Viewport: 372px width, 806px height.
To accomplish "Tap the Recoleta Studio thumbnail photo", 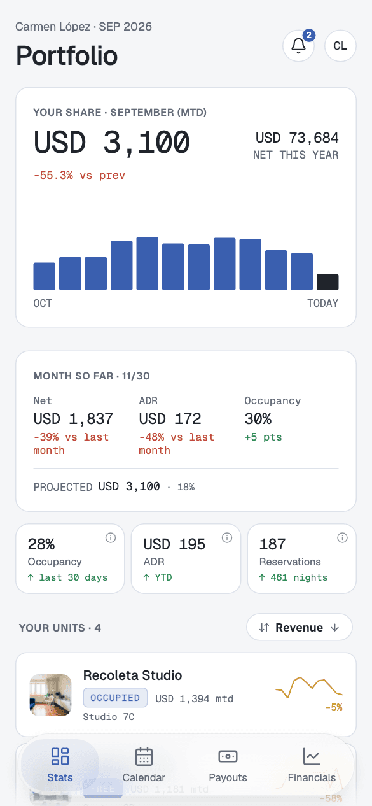I will point(50,695).
